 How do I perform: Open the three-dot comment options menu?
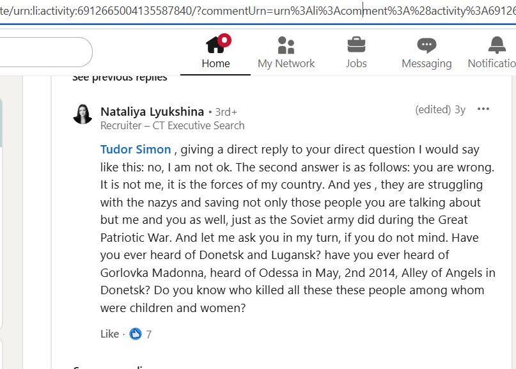pyautogui.click(x=483, y=109)
